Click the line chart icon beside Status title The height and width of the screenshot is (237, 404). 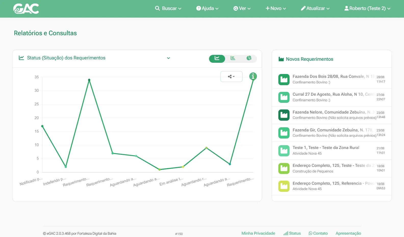click(x=21, y=58)
